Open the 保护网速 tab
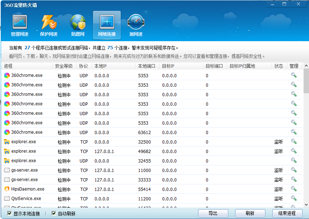 coord(49,25)
